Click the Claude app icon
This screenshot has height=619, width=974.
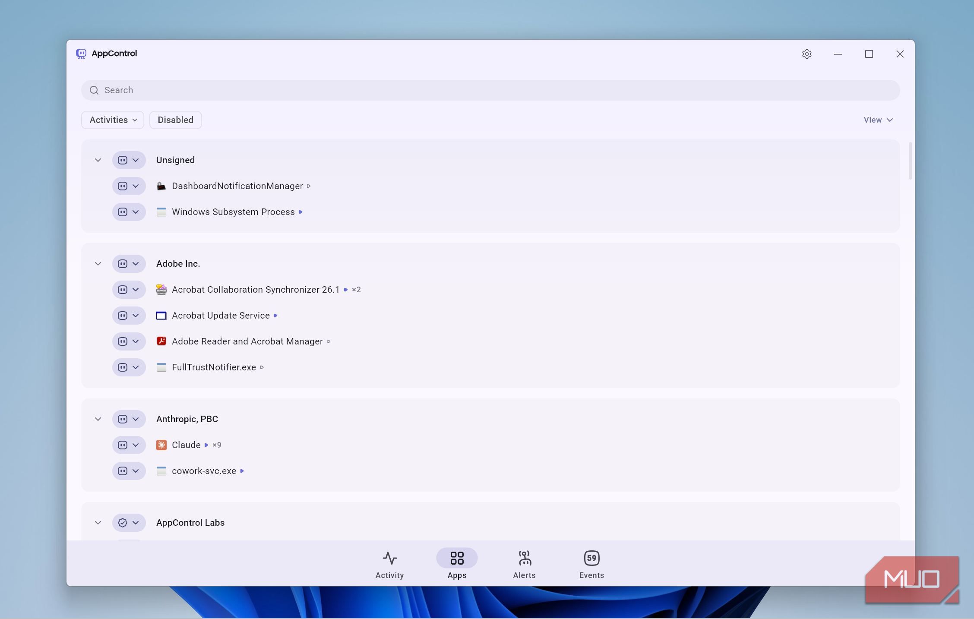pyautogui.click(x=161, y=445)
